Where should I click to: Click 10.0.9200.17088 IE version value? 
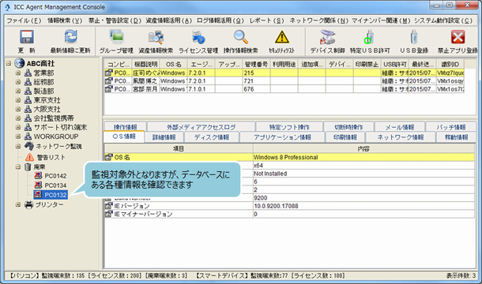tap(363, 206)
